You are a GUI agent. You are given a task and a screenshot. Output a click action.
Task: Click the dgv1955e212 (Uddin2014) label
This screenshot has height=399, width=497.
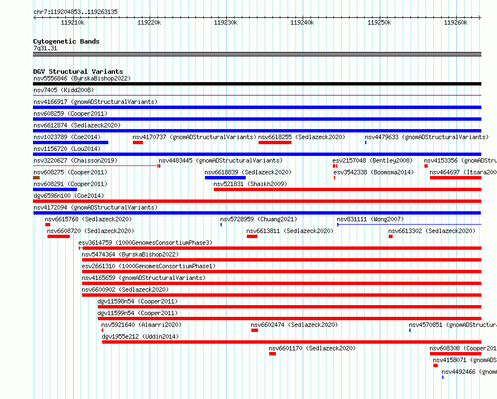point(140,336)
